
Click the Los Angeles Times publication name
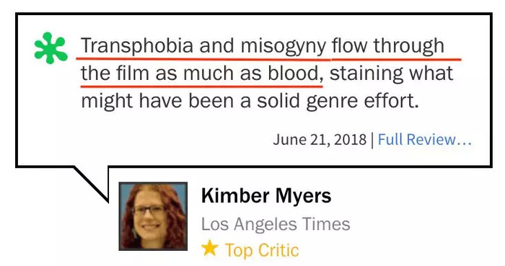276,224
